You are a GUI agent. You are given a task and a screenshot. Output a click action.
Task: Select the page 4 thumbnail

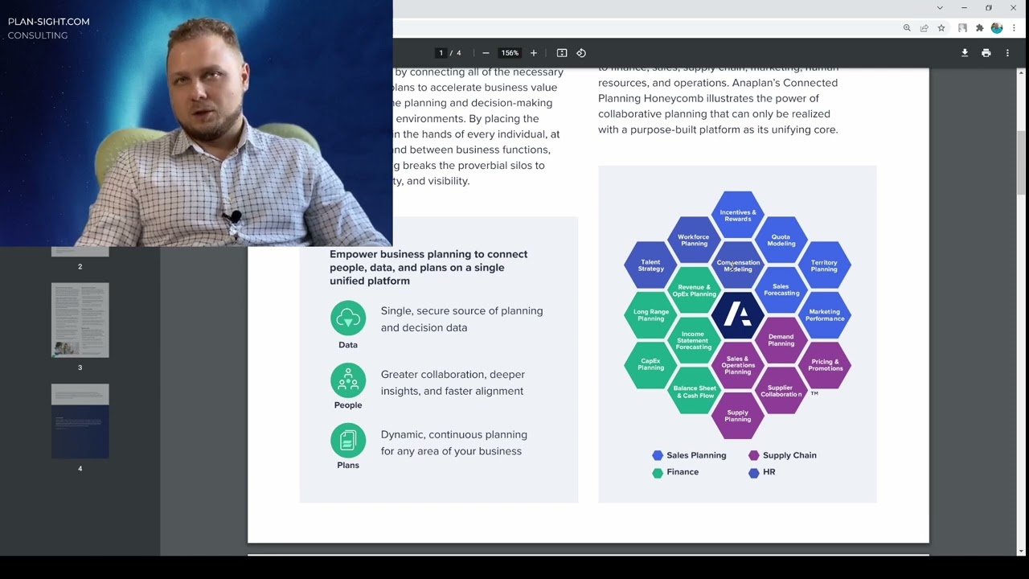[x=80, y=421]
